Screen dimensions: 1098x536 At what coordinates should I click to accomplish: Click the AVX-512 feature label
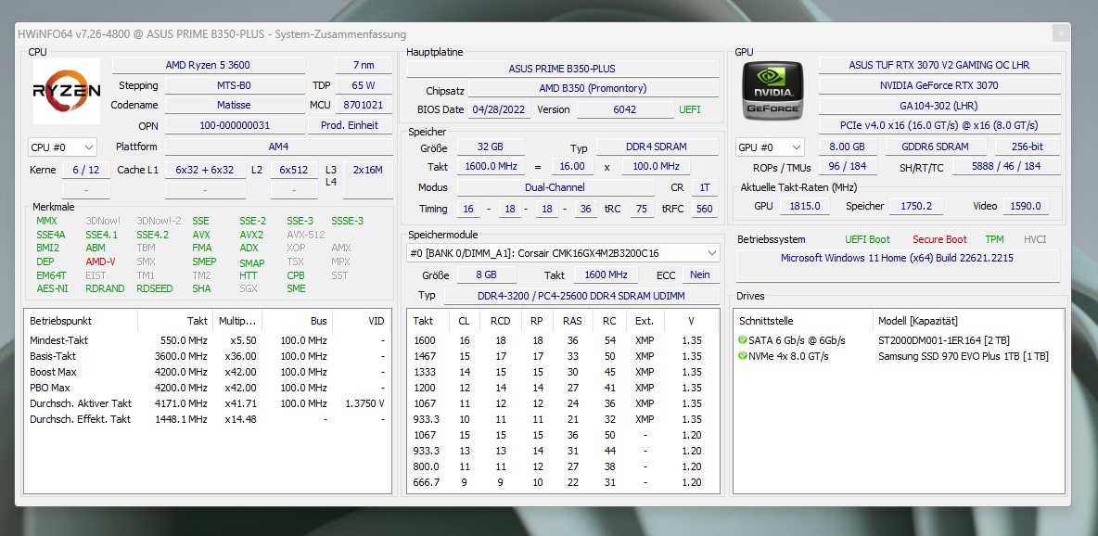[x=305, y=235]
